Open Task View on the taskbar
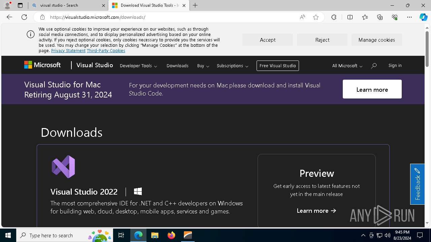 click(x=121, y=235)
